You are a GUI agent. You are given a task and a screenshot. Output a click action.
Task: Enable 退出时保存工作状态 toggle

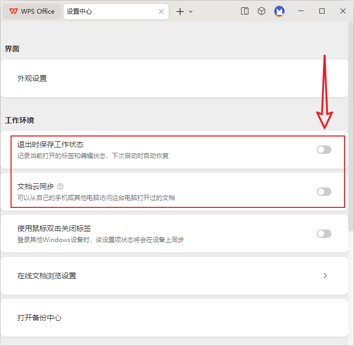pyautogui.click(x=324, y=150)
